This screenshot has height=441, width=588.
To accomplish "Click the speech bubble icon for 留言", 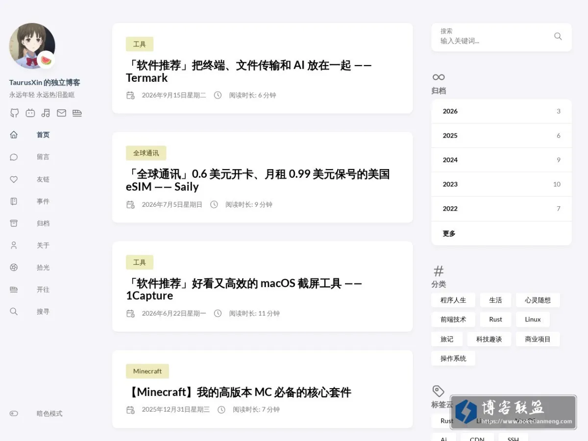I will (x=14, y=157).
